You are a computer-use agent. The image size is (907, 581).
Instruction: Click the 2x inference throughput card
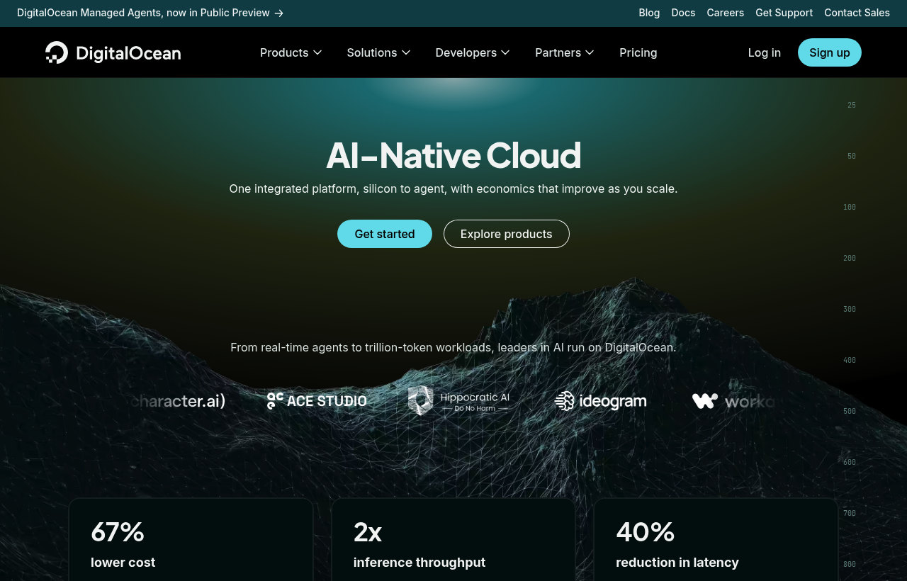(453, 540)
